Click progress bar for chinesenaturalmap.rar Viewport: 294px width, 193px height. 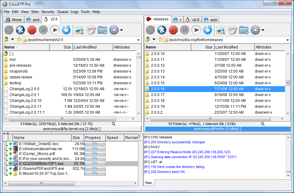[95, 149]
